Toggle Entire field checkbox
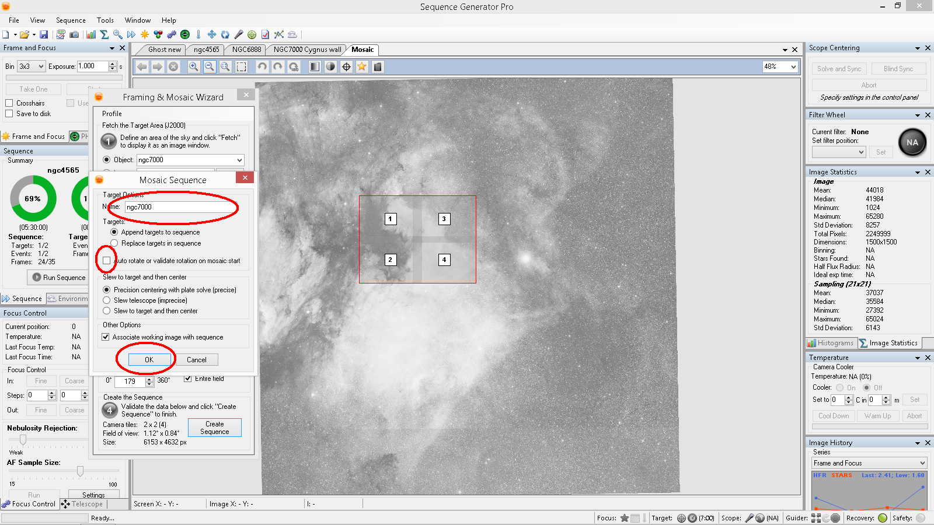 [x=188, y=379]
